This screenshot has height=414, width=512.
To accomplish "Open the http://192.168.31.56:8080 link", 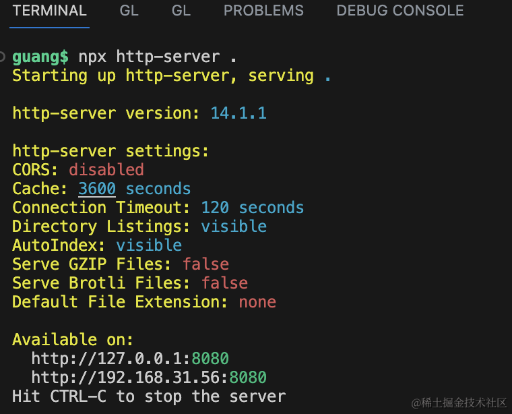I will (x=149, y=377).
